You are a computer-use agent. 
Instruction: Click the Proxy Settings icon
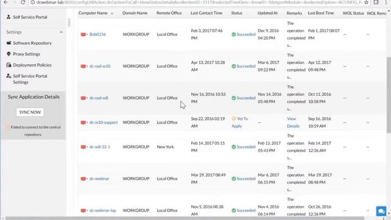[9, 54]
